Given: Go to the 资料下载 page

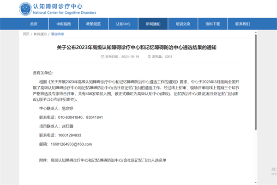Looking at the screenshot, I should [x=212, y=24].
